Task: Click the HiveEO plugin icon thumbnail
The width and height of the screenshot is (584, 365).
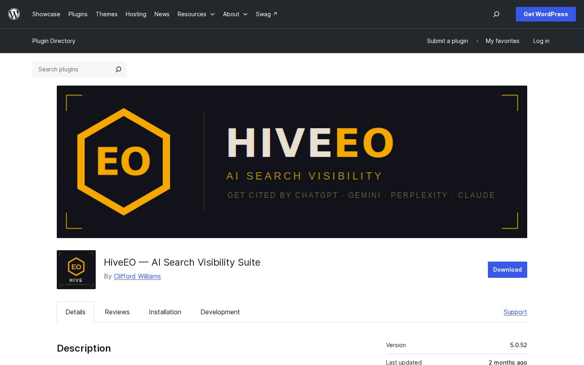Action: point(76,270)
